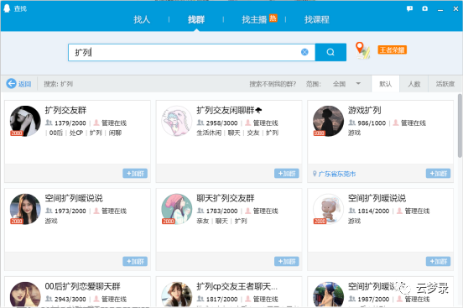
Task: Click the 扩列cp交友王者聊天 title
Action: 237,286
